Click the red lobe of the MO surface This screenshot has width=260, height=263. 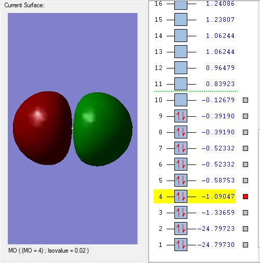tap(43, 128)
